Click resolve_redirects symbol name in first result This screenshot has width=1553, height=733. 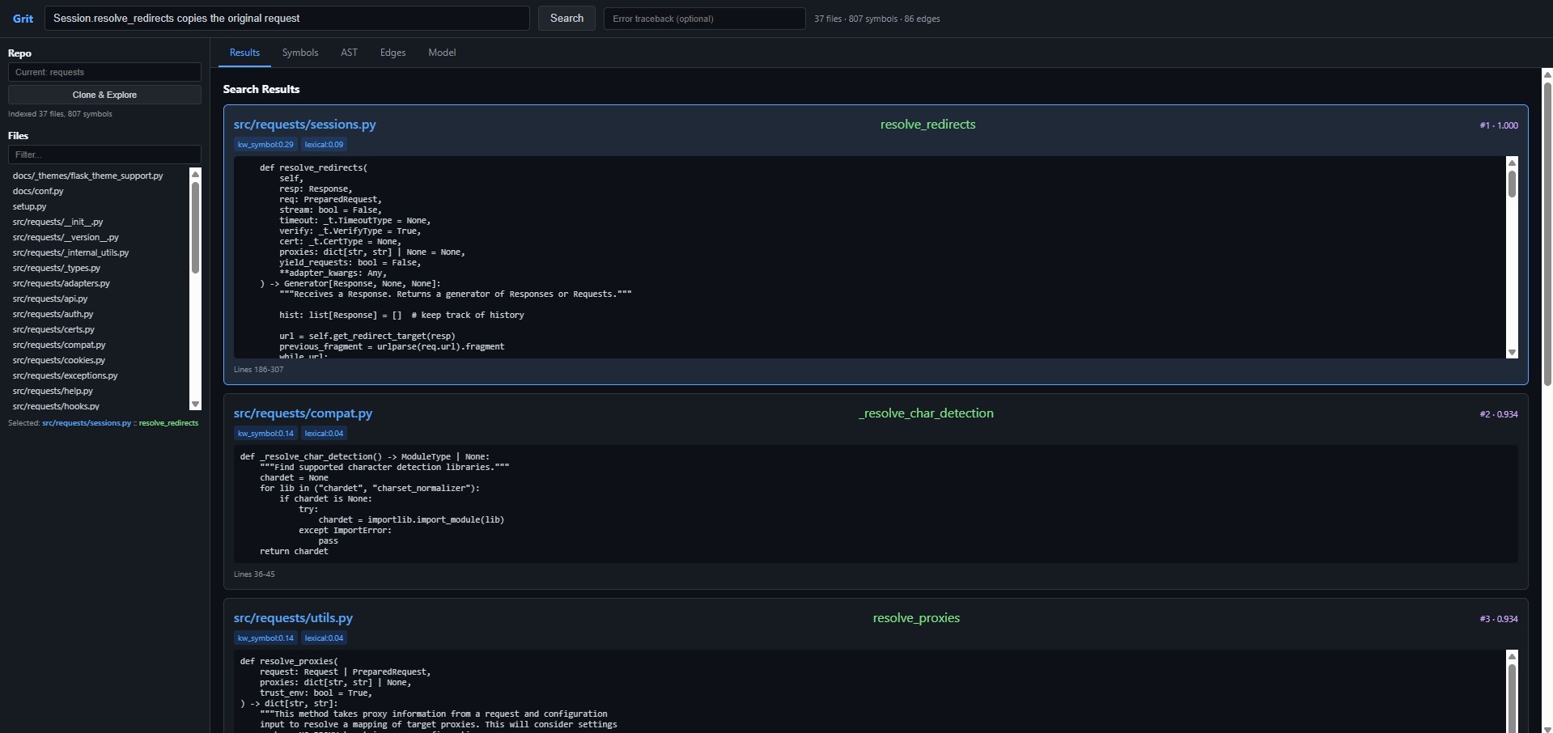point(927,125)
